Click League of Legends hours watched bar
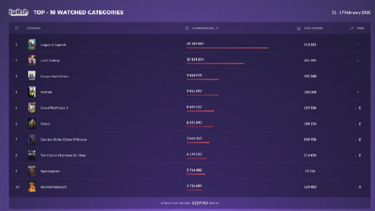Viewport: 375px width, 211px height. (228, 48)
